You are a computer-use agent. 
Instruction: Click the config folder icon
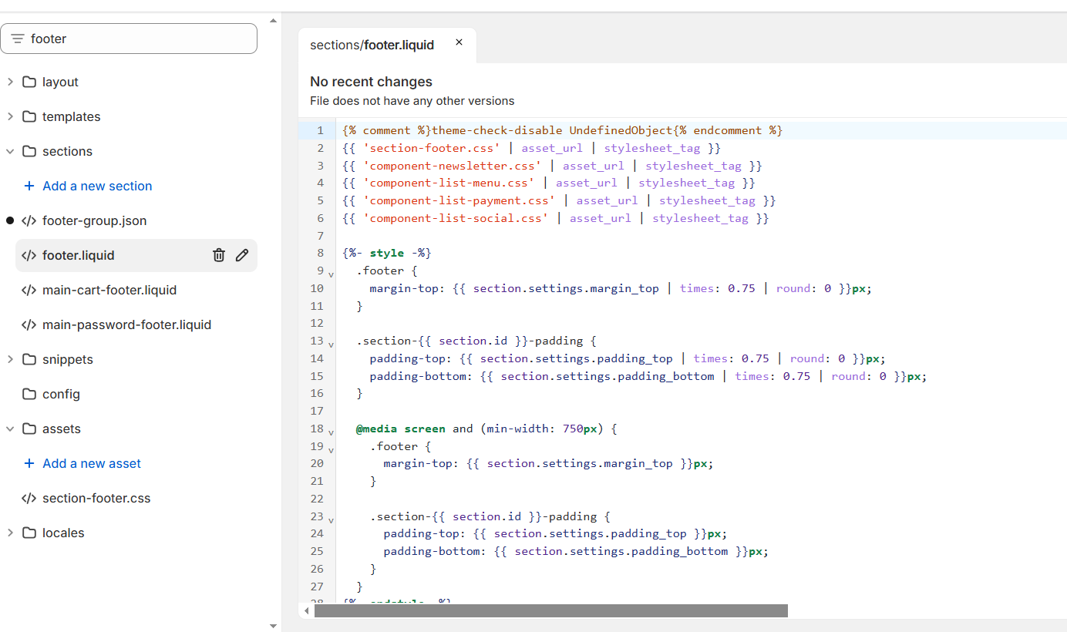point(29,394)
